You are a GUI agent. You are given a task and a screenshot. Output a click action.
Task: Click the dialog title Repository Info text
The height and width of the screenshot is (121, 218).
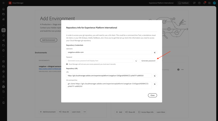pos(92,28)
